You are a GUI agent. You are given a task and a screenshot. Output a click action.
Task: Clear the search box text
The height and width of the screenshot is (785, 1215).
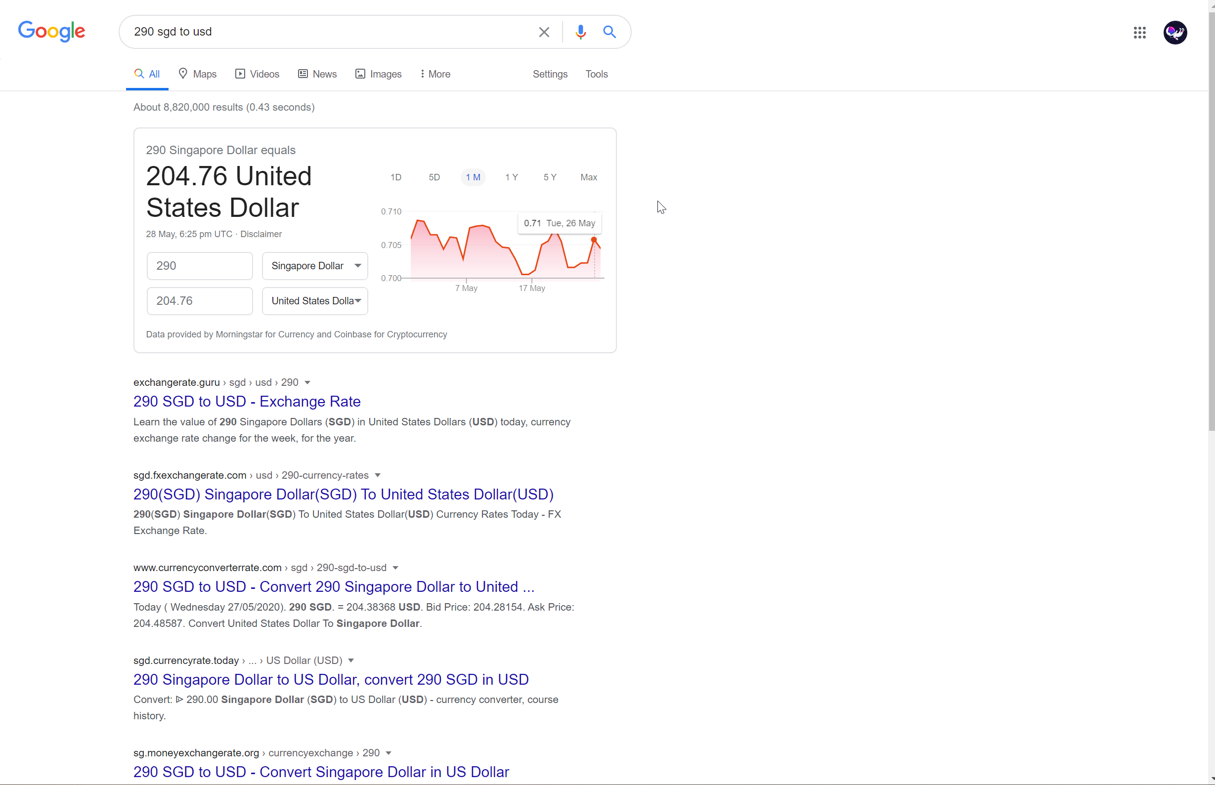click(x=544, y=32)
